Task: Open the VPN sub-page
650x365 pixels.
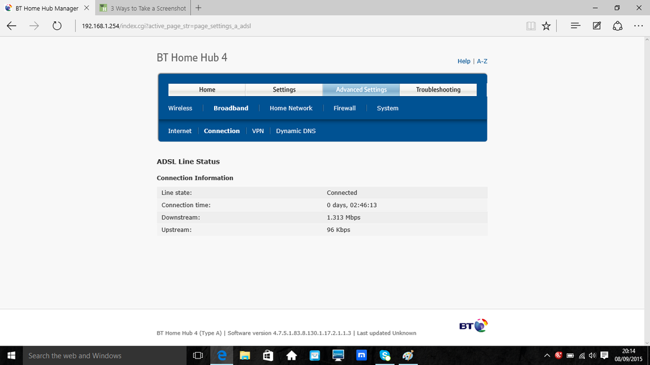Action: pos(258,131)
